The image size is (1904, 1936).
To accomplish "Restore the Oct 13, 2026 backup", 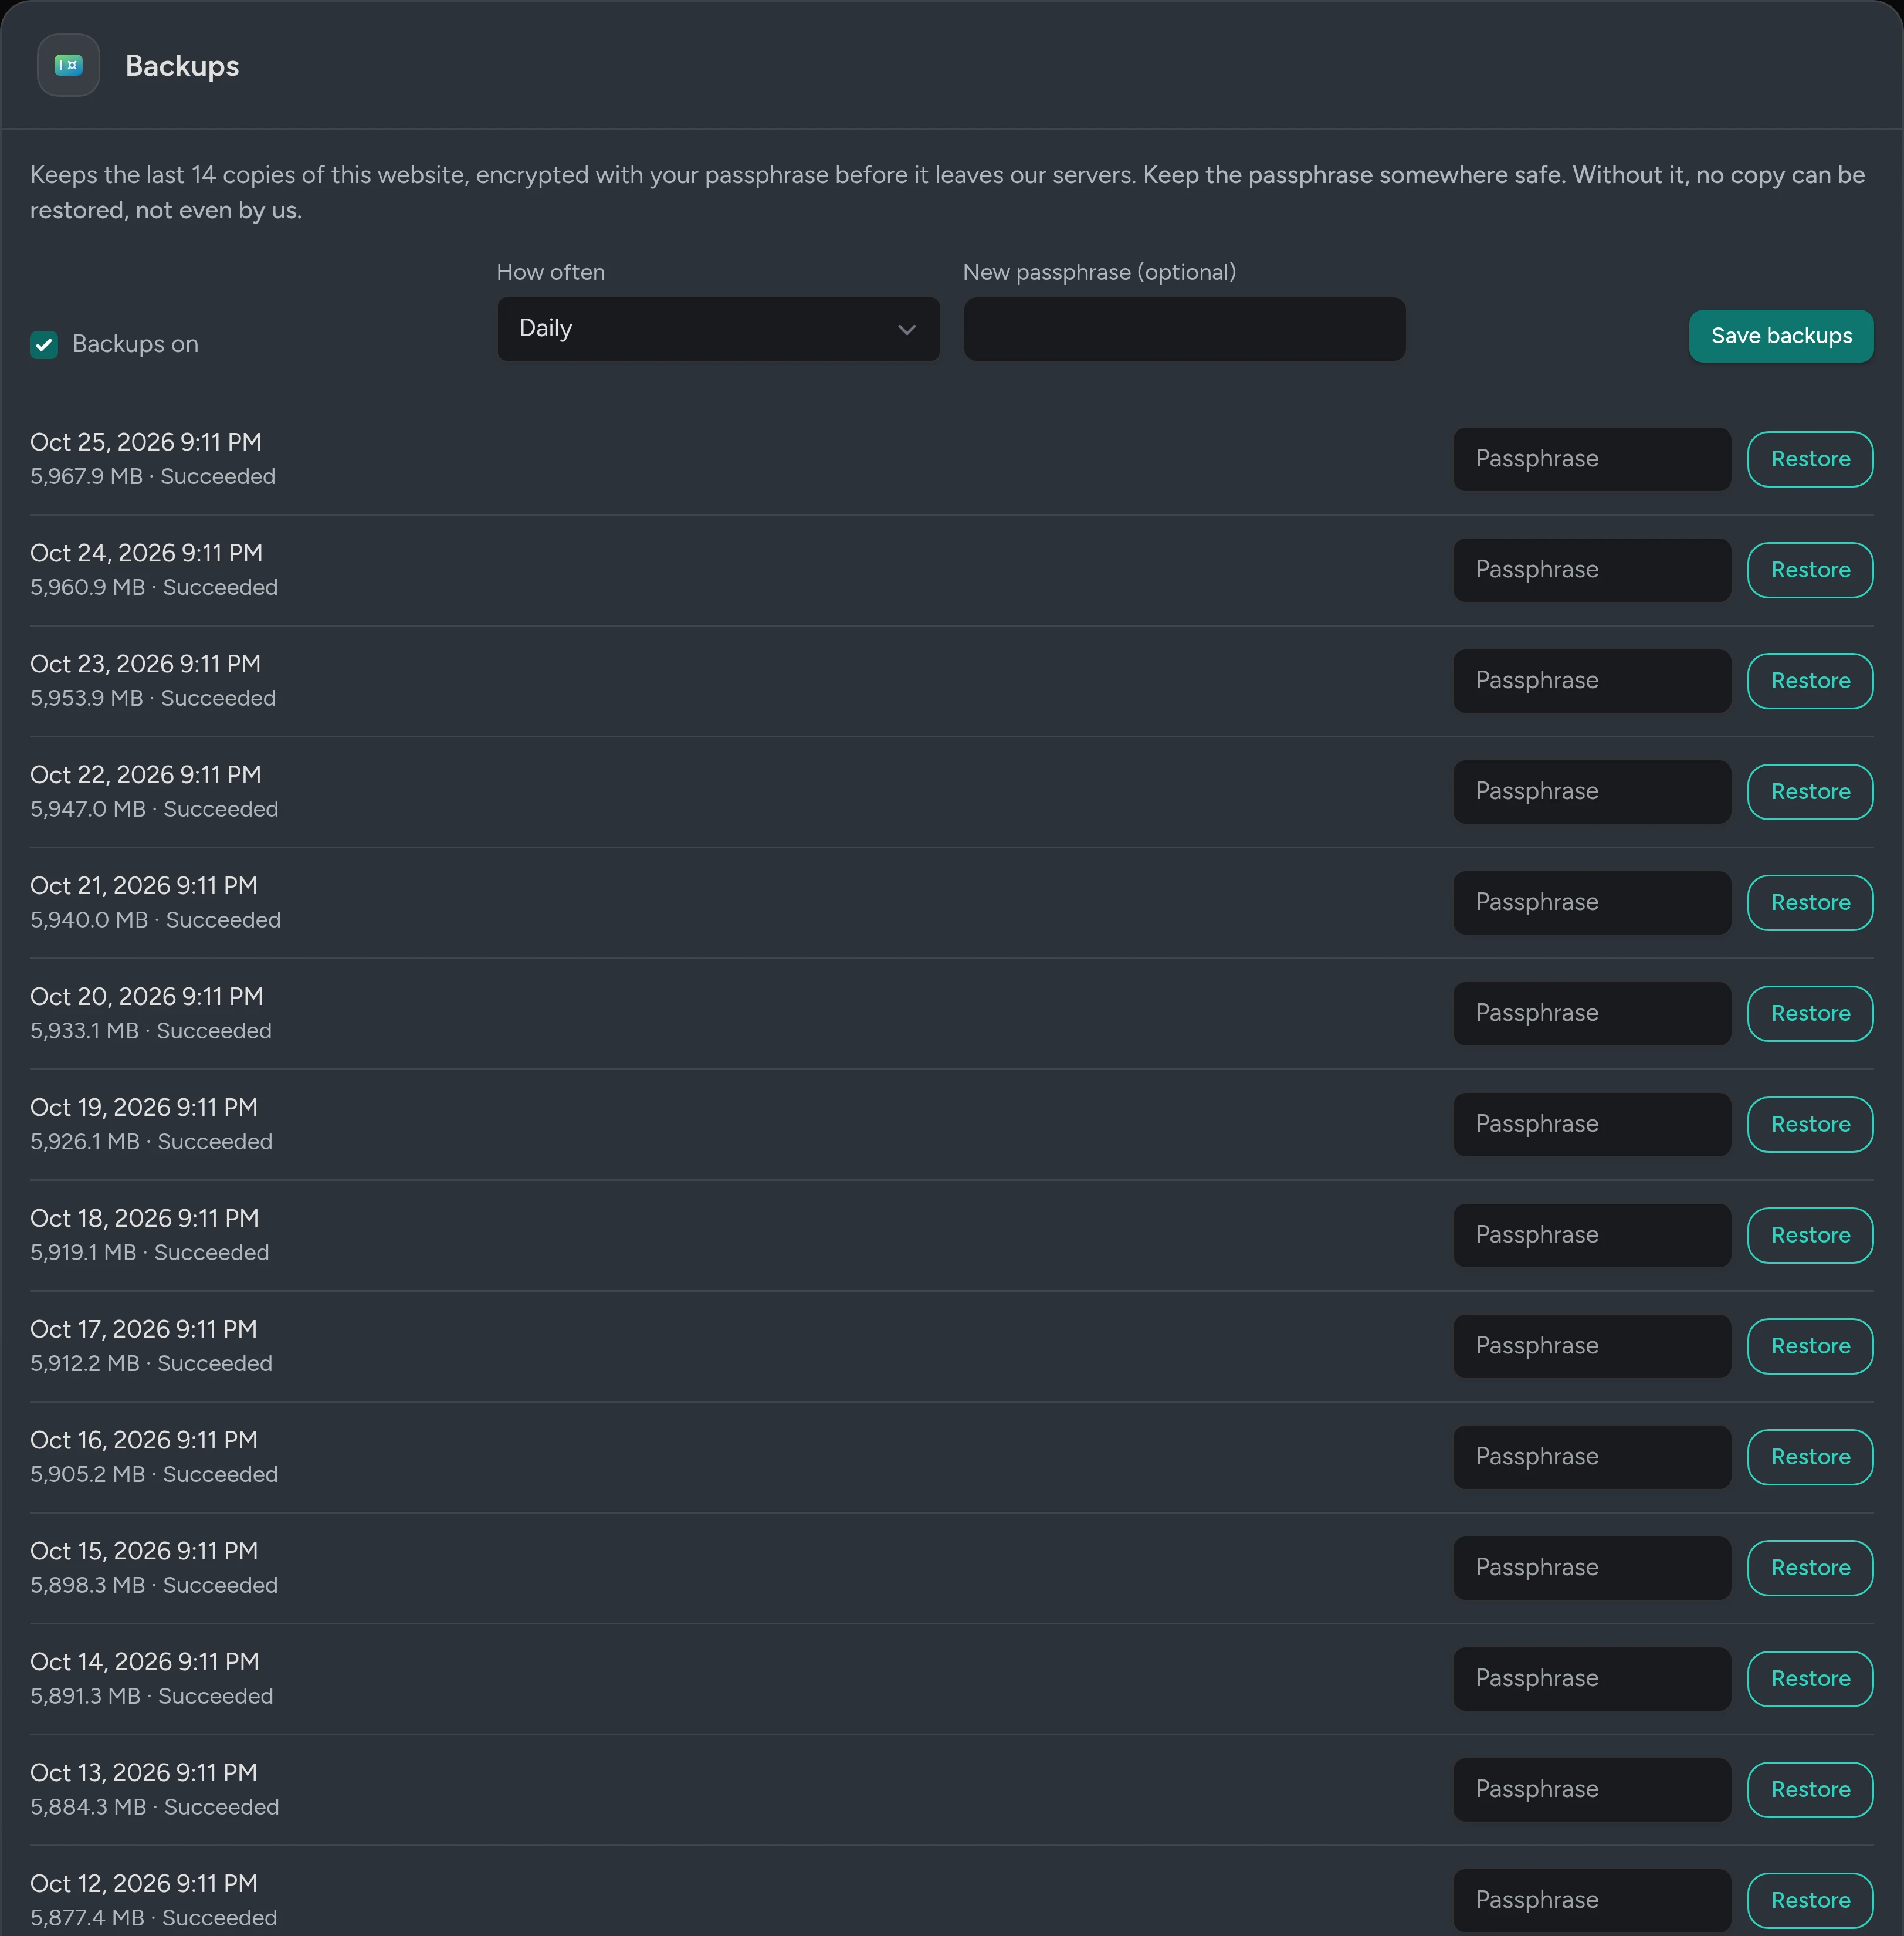I will coord(1810,1791).
